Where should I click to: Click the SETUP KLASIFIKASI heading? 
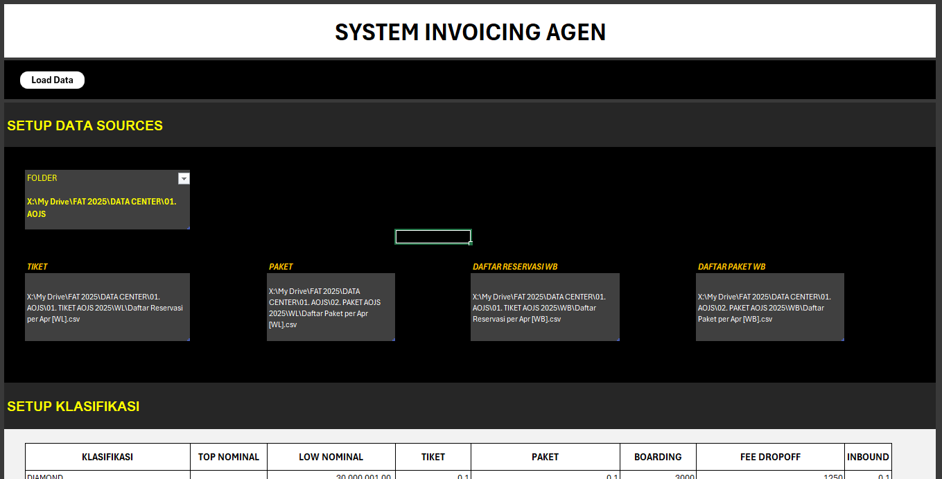[x=73, y=407]
